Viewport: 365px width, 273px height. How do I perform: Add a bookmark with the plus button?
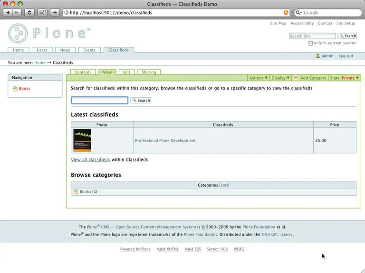[x=55, y=12]
